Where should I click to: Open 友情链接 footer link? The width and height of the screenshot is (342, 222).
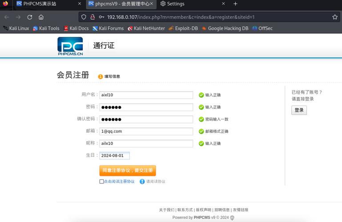(x=241, y=210)
